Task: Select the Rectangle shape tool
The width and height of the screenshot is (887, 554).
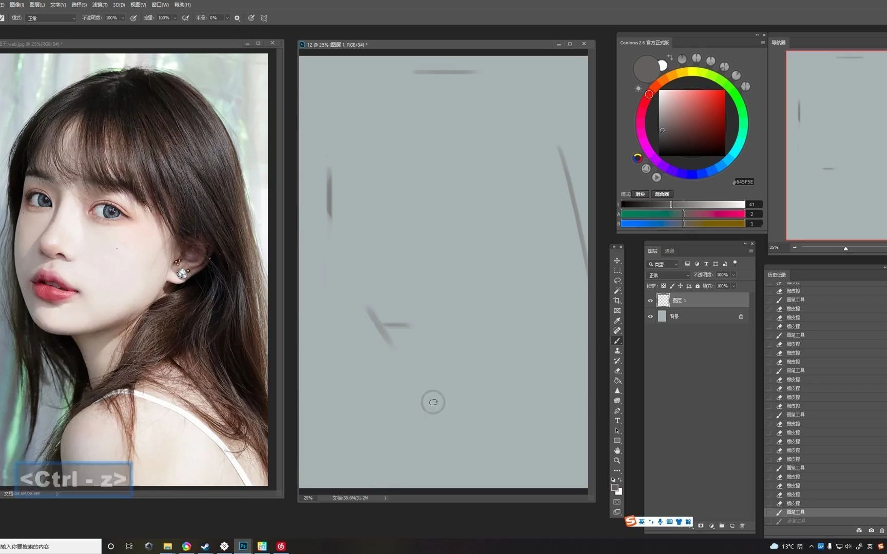Action: click(617, 441)
